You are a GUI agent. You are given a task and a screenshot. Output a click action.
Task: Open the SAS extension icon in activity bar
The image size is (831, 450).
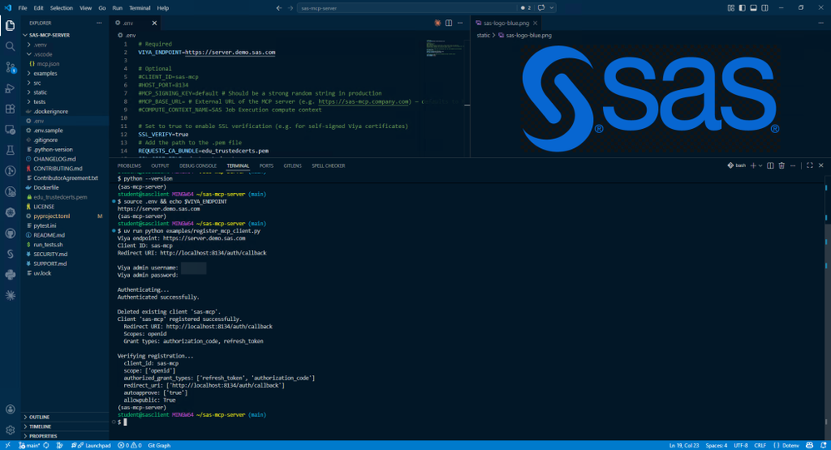click(x=10, y=255)
